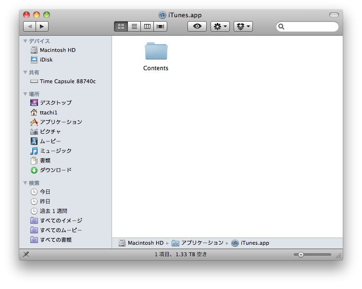Open the Action gear dropdown menu

(x=220, y=27)
